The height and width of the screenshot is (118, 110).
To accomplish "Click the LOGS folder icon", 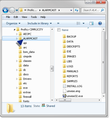I will 64,66.
